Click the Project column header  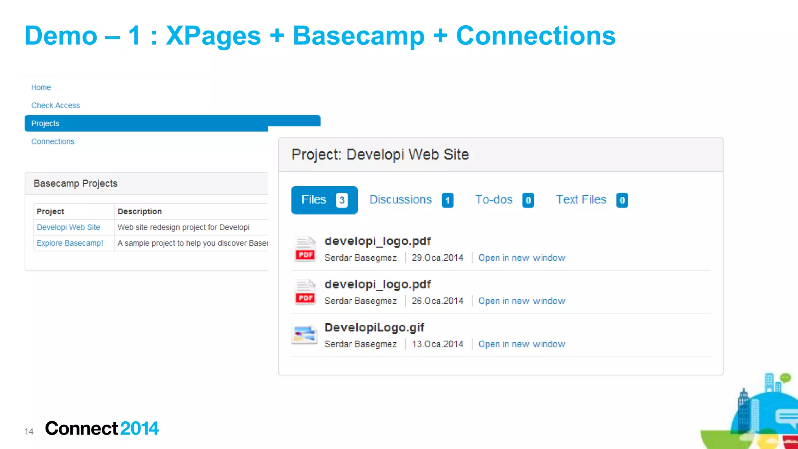50,211
